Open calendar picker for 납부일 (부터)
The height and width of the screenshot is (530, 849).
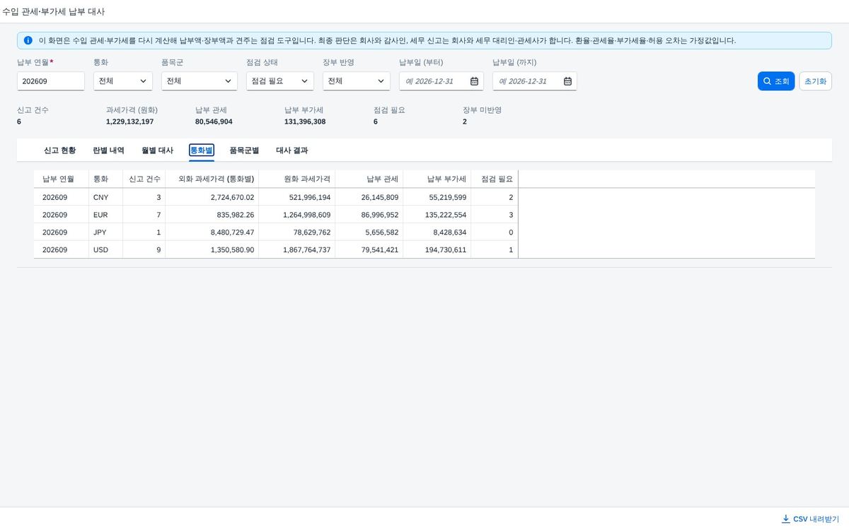click(474, 81)
